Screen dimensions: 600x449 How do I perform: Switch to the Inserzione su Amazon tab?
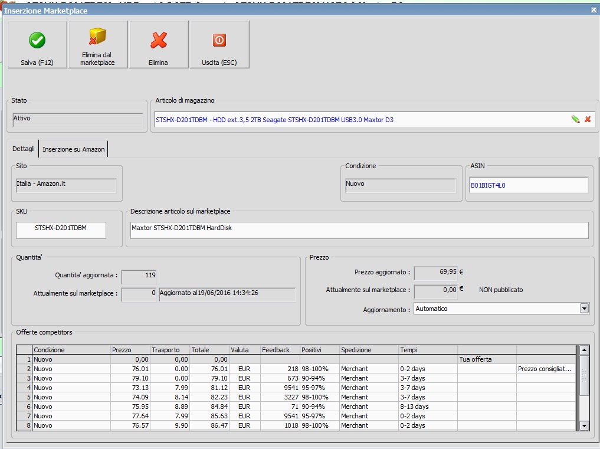[x=74, y=149]
